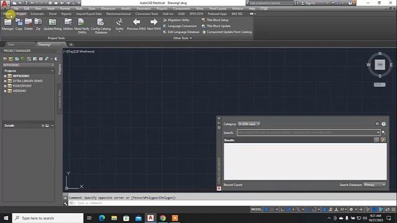Open the Components menu

point(182,9)
